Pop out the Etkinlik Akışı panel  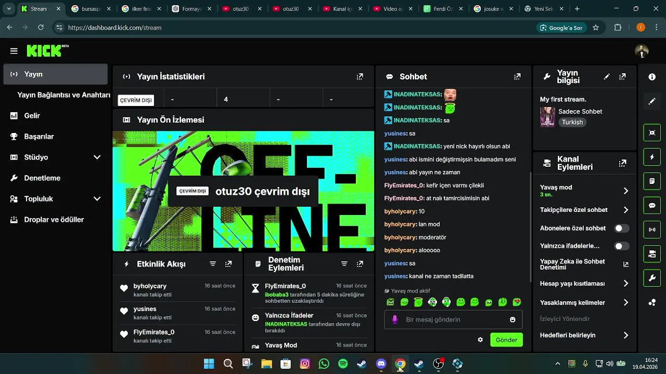coord(228,264)
